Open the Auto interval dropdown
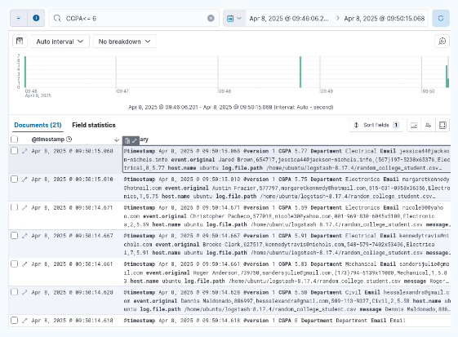458x337 pixels. 60,42
